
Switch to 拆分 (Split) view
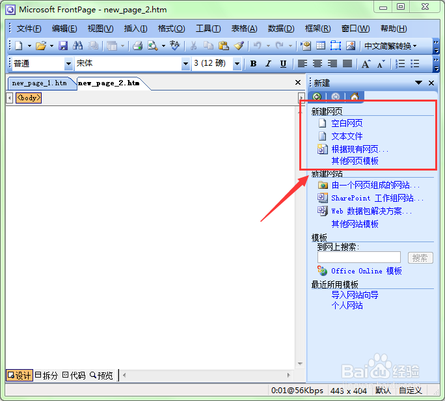(46, 376)
